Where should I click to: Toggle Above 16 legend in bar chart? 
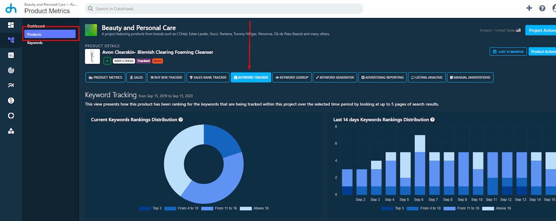coord(496,209)
